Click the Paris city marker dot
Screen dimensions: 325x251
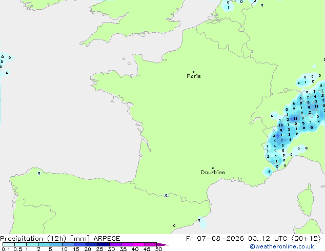coord(194,72)
